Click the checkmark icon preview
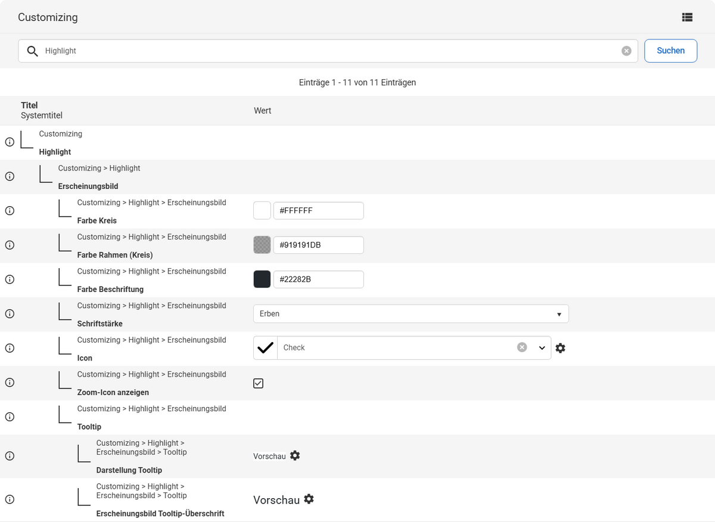Image resolution: width=715 pixels, height=522 pixels. pyautogui.click(x=265, y=347)
